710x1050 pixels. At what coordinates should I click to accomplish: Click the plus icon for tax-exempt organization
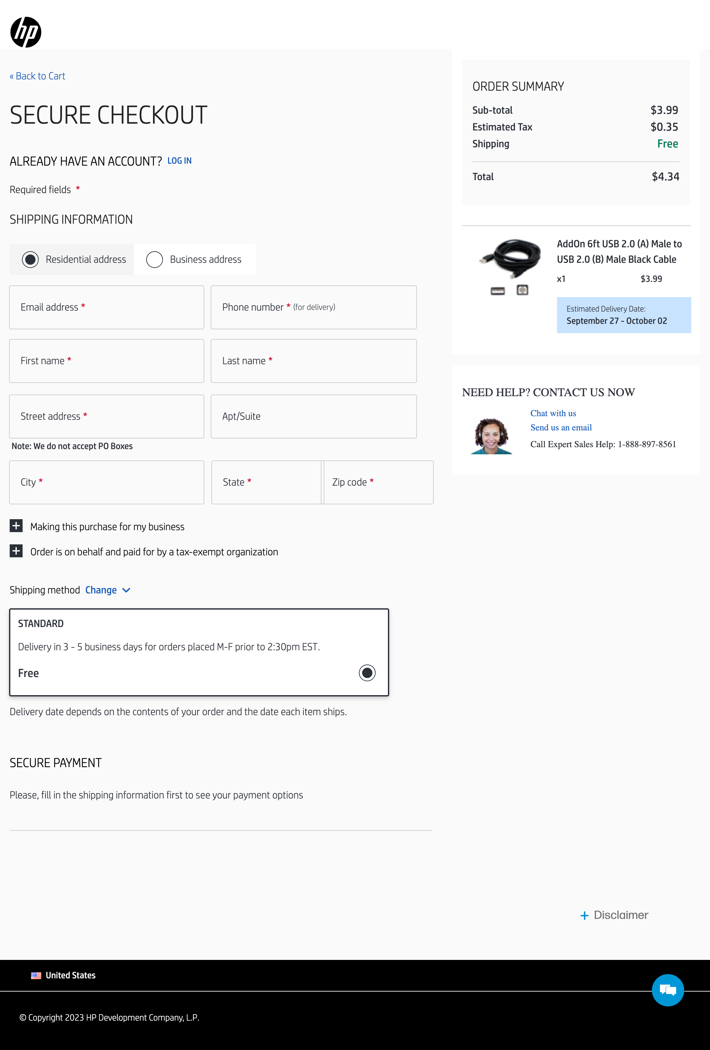(16, 551)
